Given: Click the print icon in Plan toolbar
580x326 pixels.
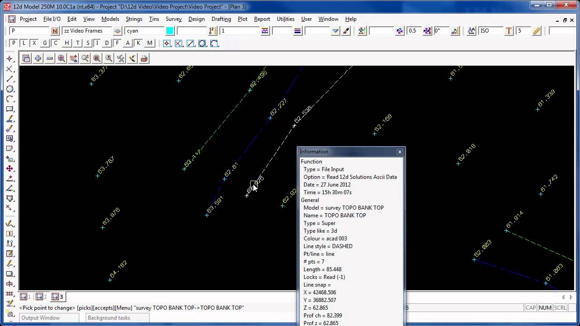Looking at the screenshot, I should pyautogui.click(x=144, y=58).
